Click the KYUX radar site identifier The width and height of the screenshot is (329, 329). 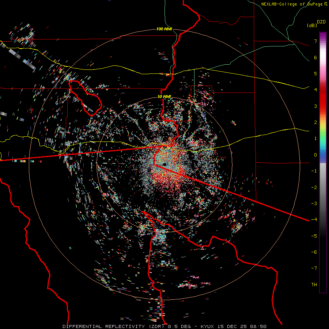(x=208, y=326)
